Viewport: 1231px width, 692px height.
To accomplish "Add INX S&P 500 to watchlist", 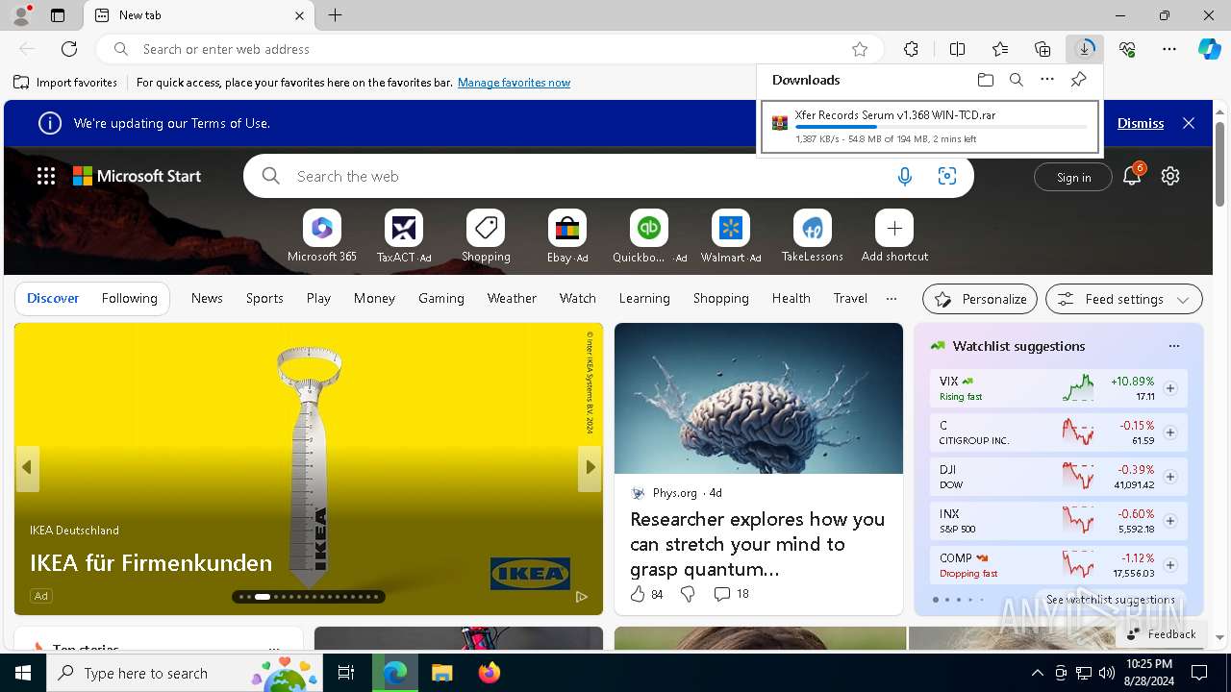I will pos(1170,521).
